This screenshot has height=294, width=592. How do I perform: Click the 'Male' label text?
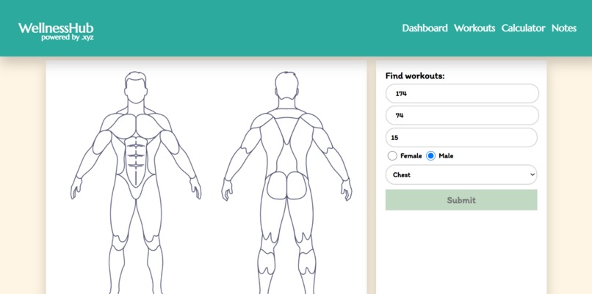[446, 155]
